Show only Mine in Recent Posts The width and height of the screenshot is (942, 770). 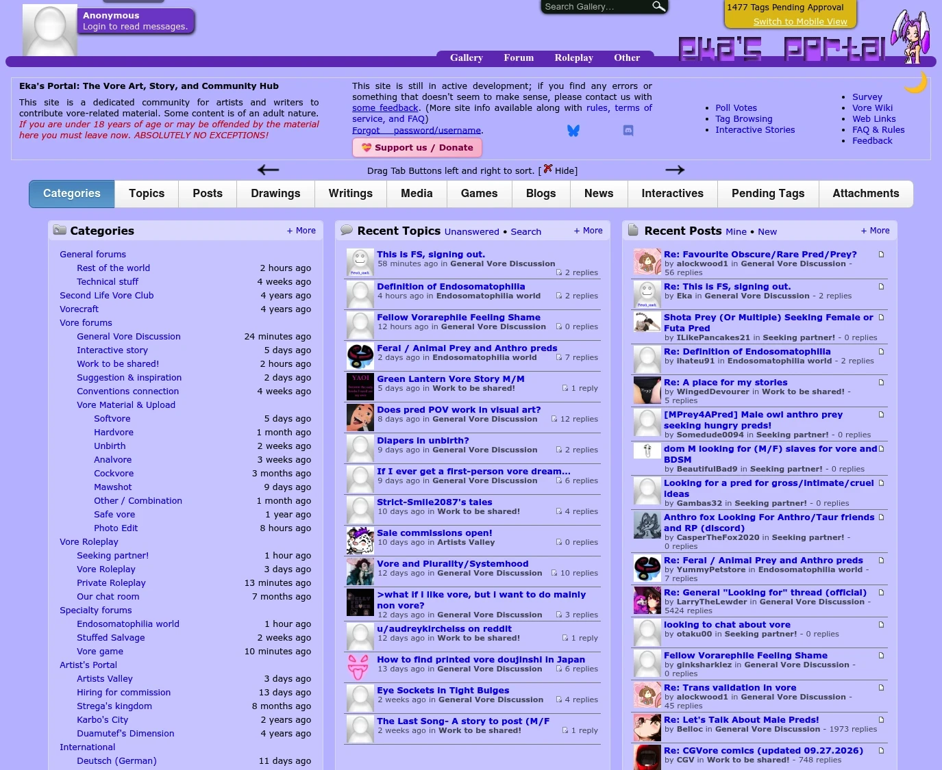point(736,232)
